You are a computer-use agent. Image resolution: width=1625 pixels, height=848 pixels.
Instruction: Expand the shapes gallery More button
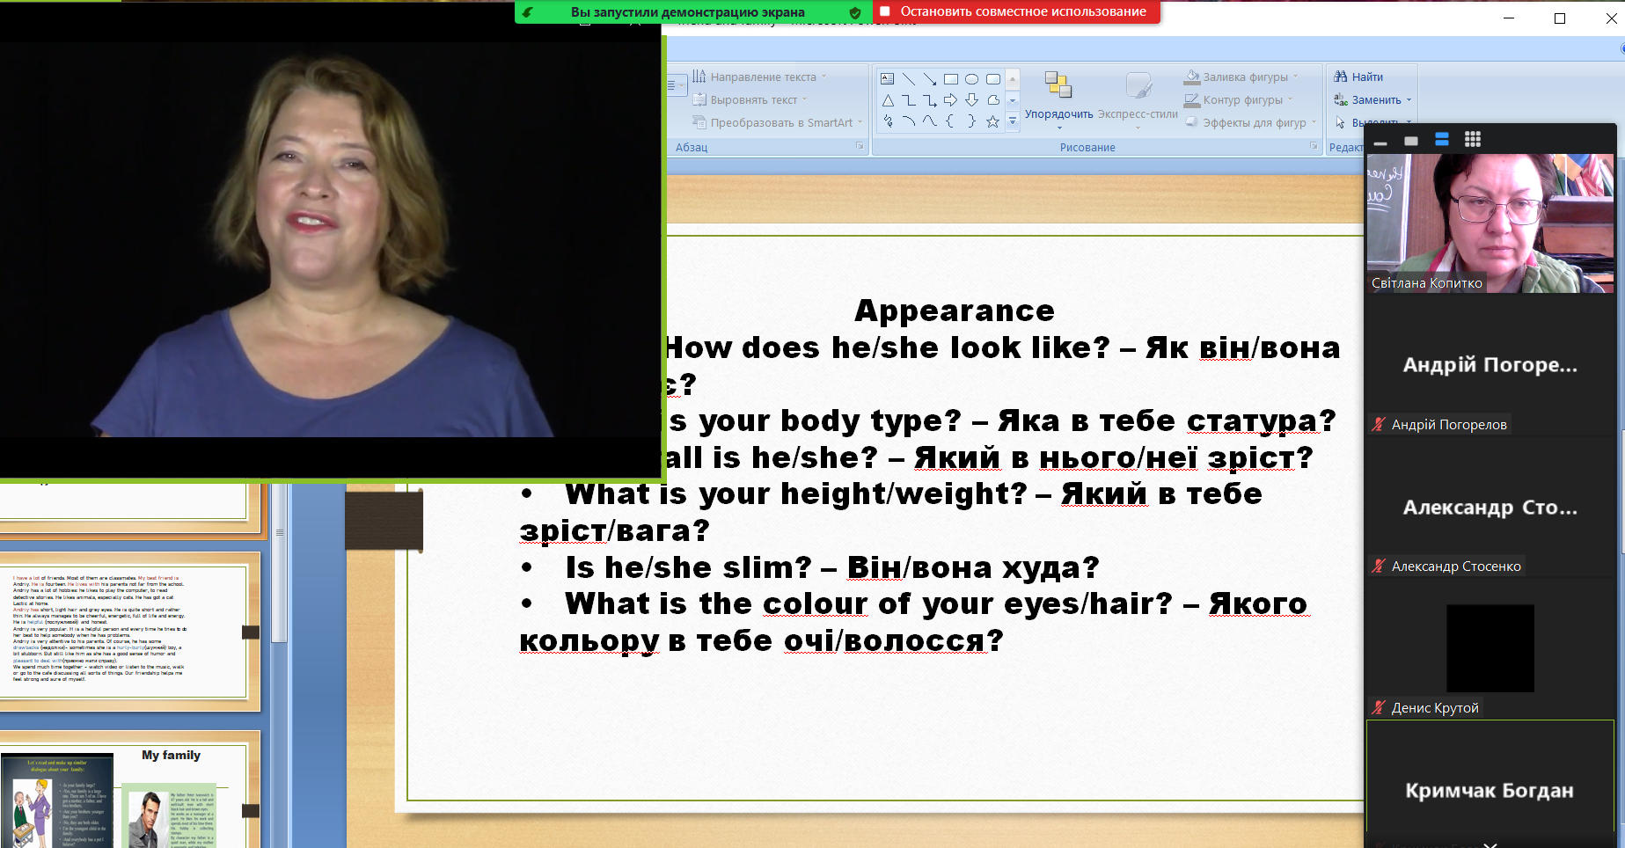point(1013,121)
